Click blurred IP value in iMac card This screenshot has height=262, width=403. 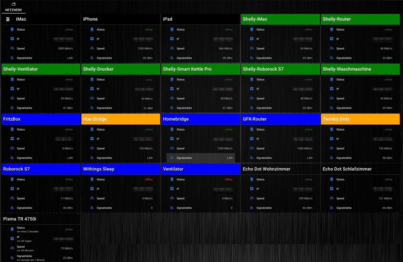point(63,39)
